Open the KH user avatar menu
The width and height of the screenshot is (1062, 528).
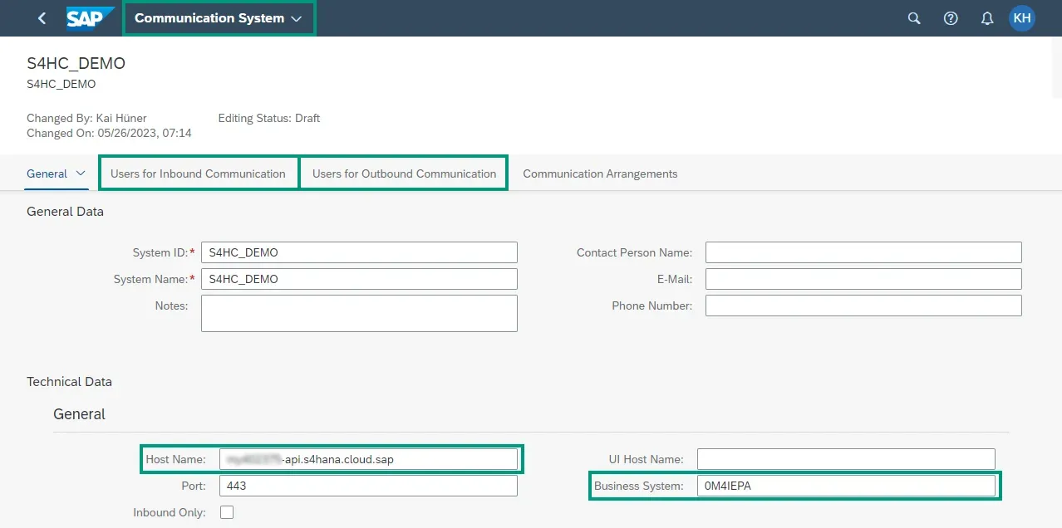point(1022,18)
